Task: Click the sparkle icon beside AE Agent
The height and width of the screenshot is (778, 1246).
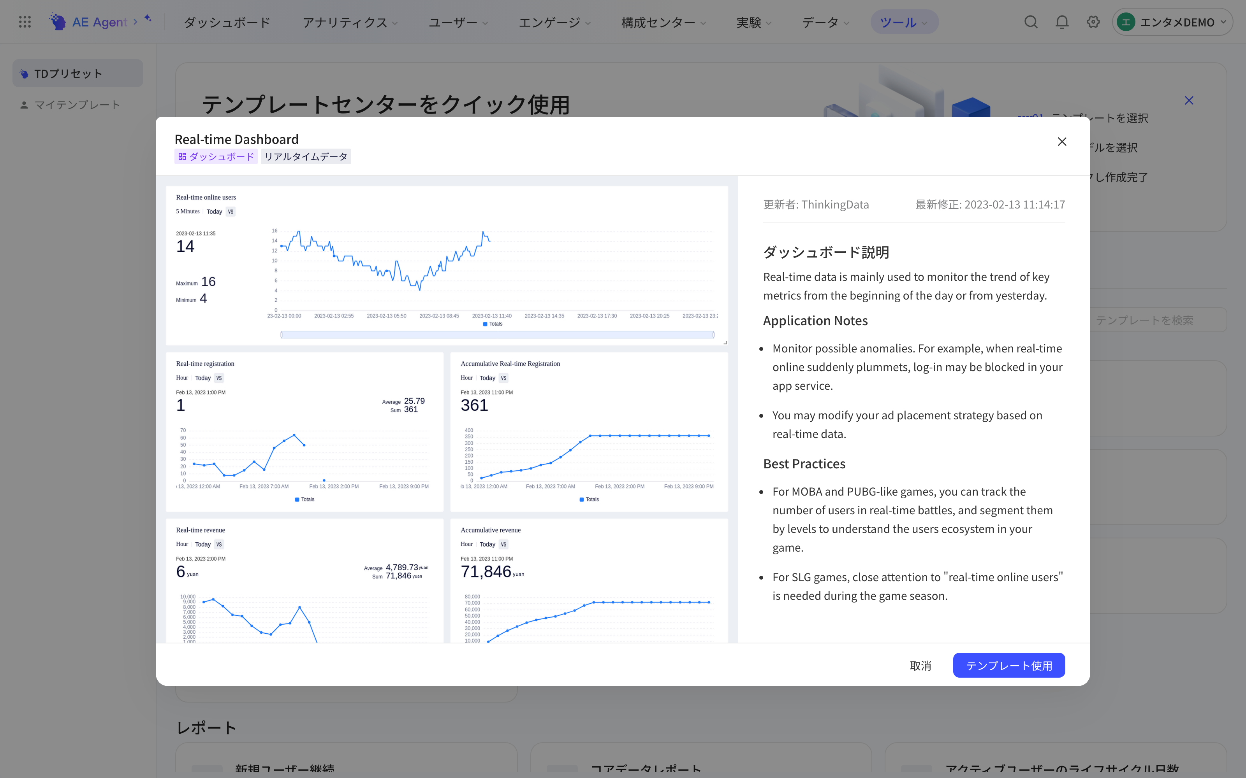Action: (148, 19)
